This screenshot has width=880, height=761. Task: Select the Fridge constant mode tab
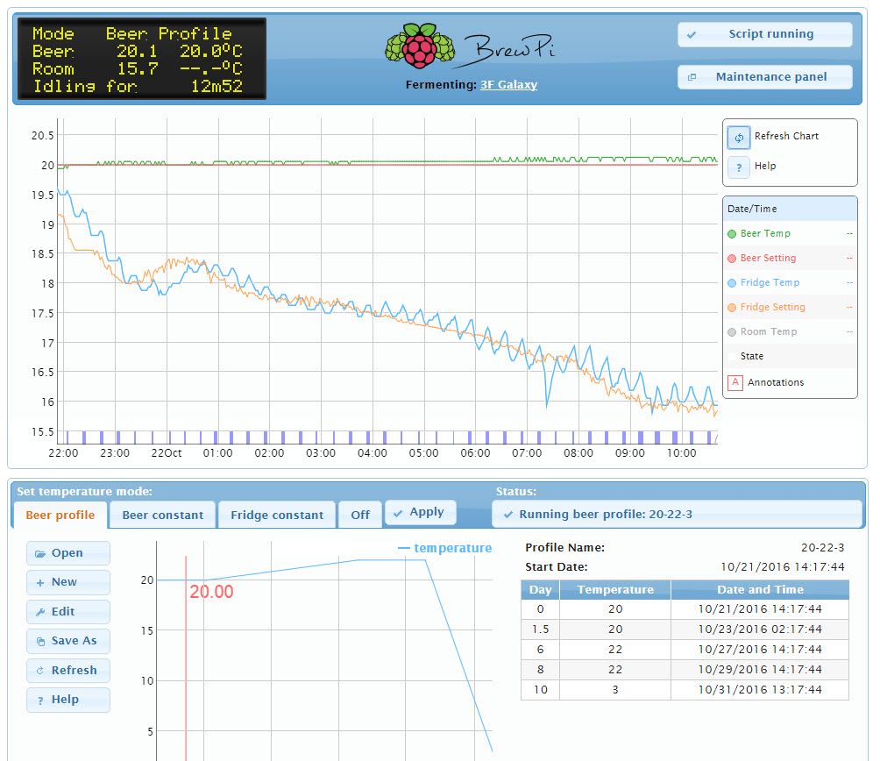tap(277, 516)
